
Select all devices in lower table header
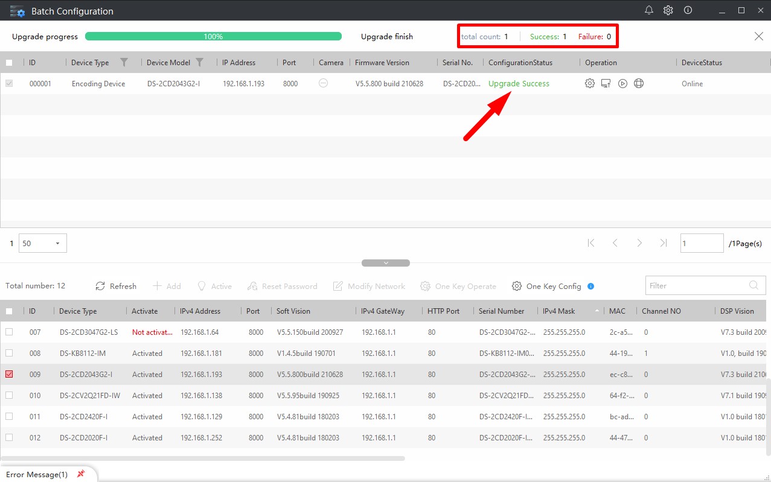point(9,311)
